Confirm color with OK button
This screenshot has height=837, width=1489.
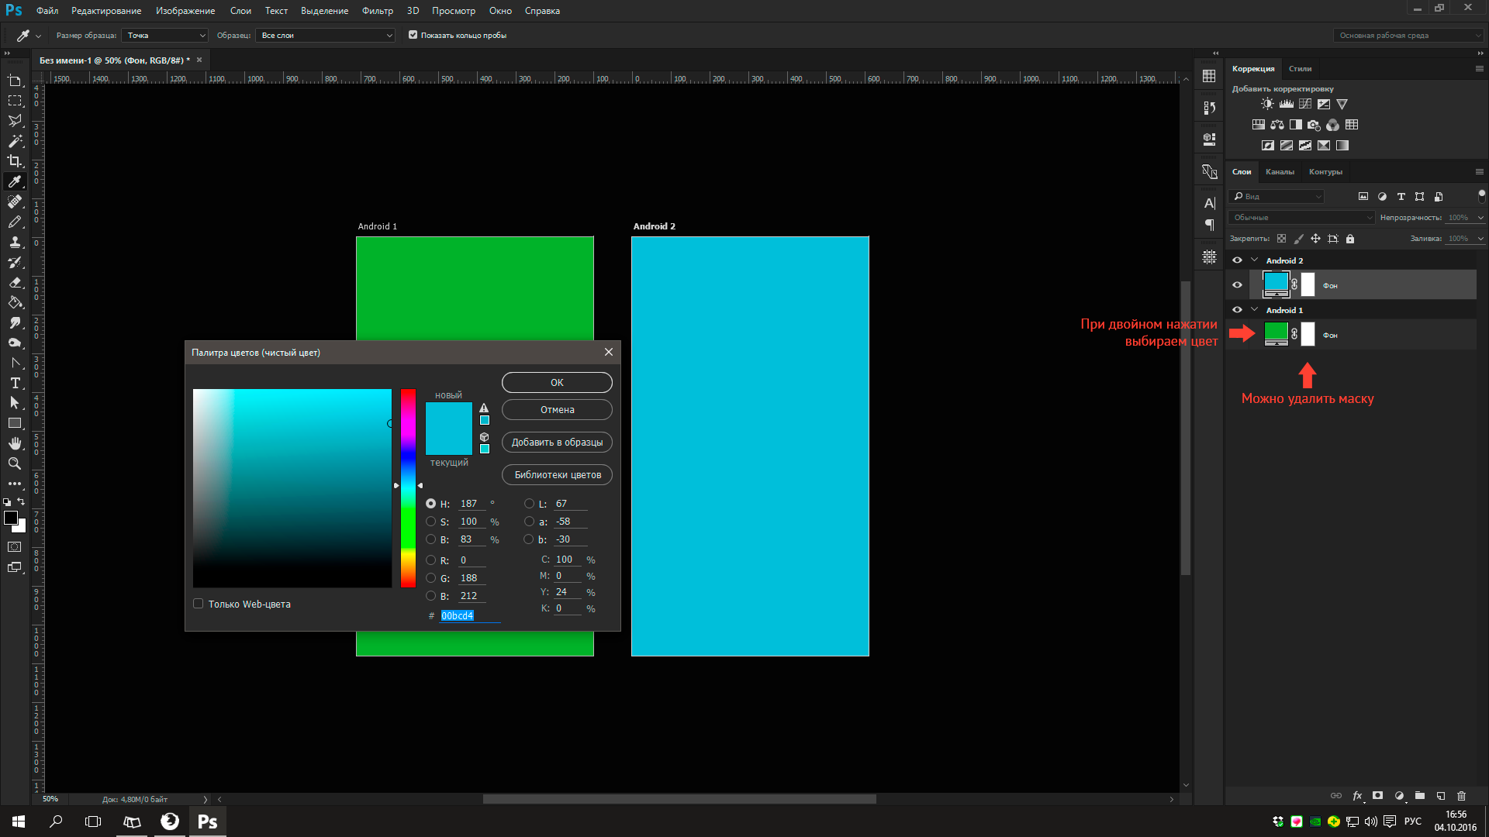coord(557,383)
